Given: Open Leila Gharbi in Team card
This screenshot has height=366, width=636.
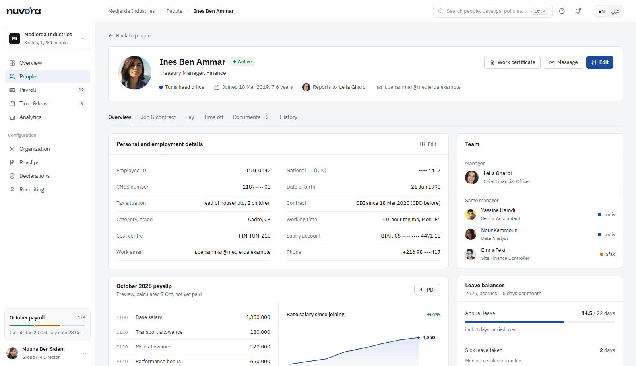Looking at the screenshot, I should (540, 177).
